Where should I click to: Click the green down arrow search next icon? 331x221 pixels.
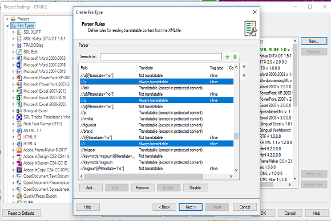click(x=235, y=57)
